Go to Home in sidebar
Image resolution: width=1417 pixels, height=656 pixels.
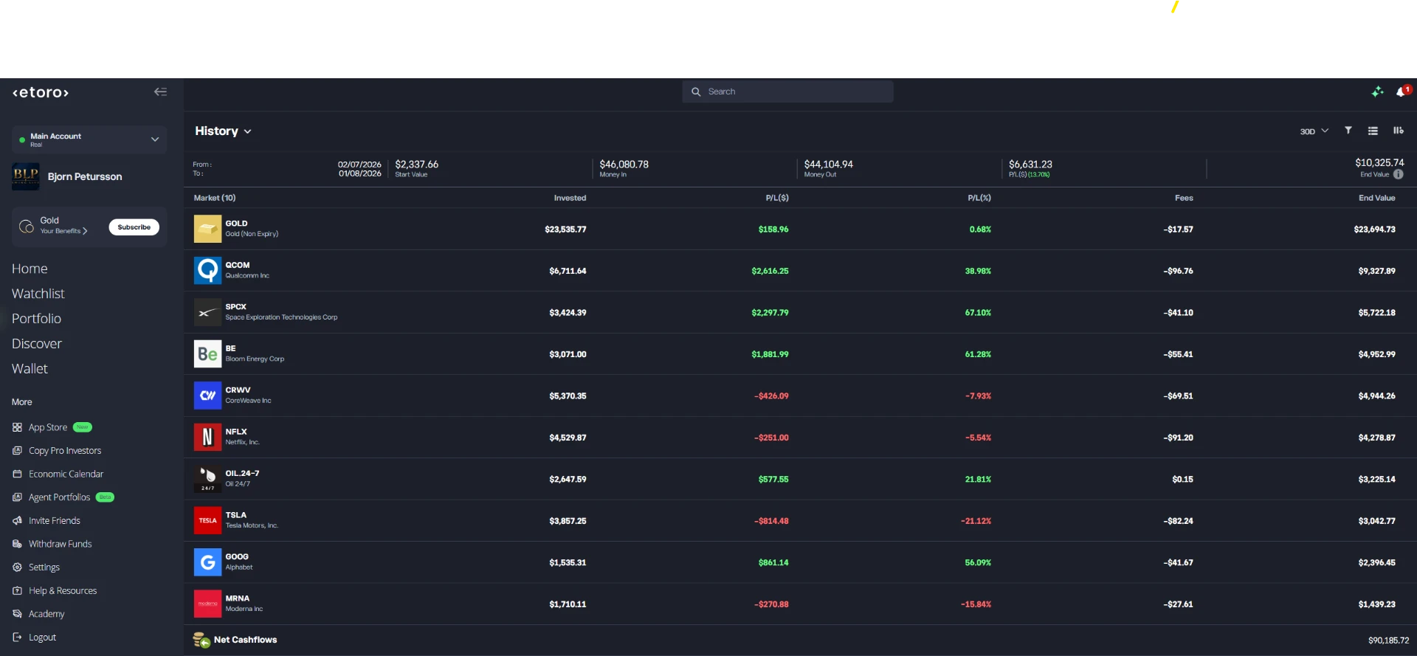(x=30, y=269)
